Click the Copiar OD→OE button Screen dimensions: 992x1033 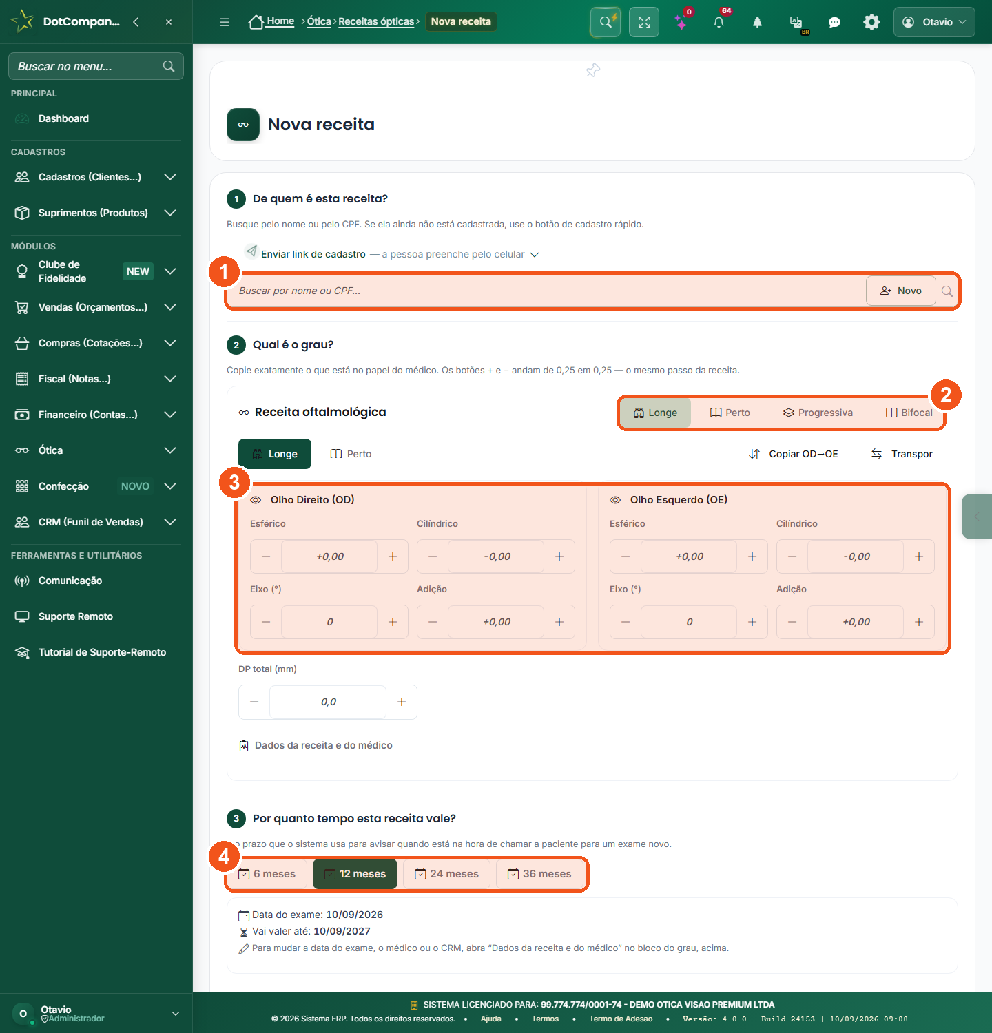pos(794,454)
